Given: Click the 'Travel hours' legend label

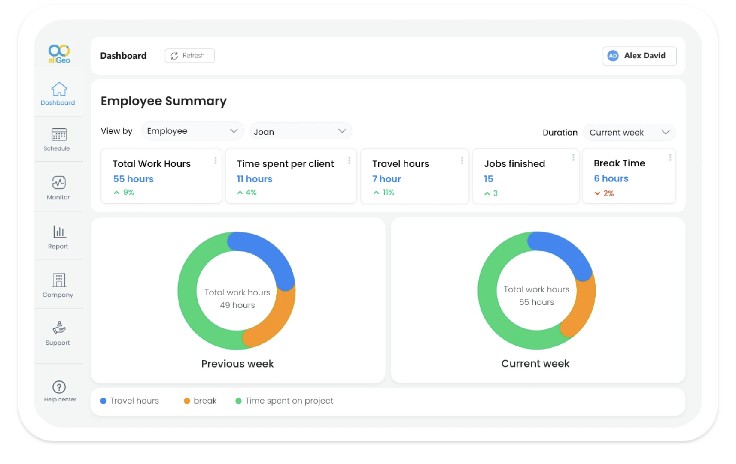Looking at the screenshot, I should click(134, 401).
